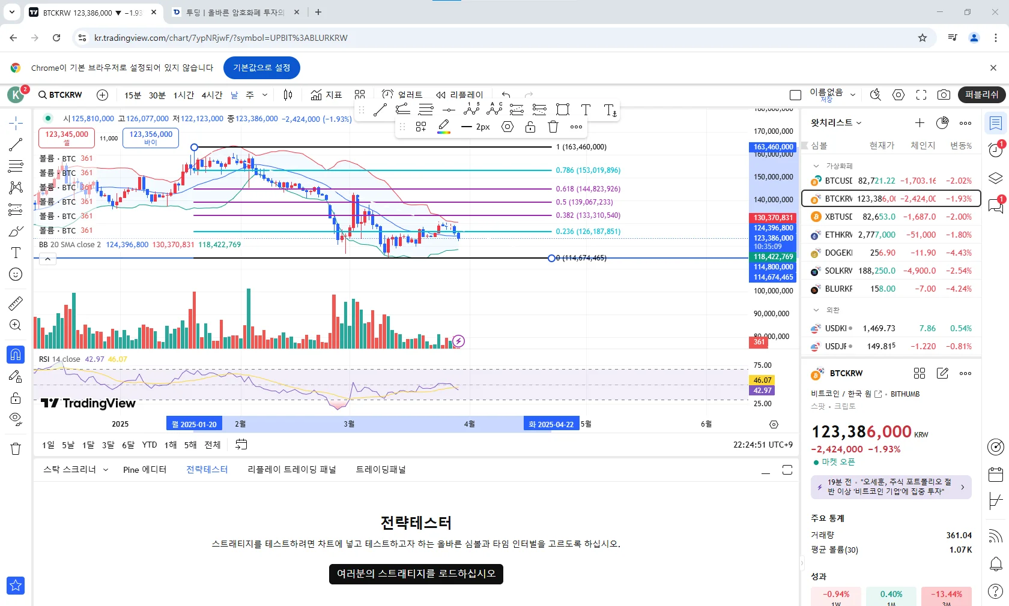Select the ruler measure tool
Screen dimensions: 1009x606
[x=16, y=304]
